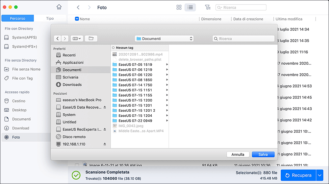Select the Tipo tab
The width and height of the screenshot is (329, 184).
point(50,18)
